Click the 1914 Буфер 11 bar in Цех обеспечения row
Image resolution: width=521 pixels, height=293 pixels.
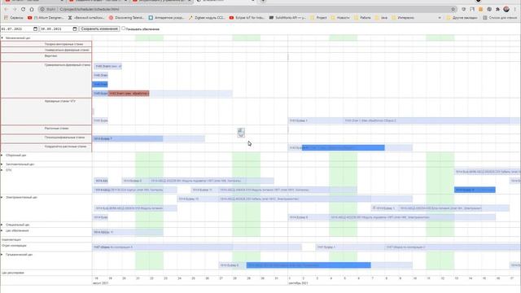(x=128, y=232)
